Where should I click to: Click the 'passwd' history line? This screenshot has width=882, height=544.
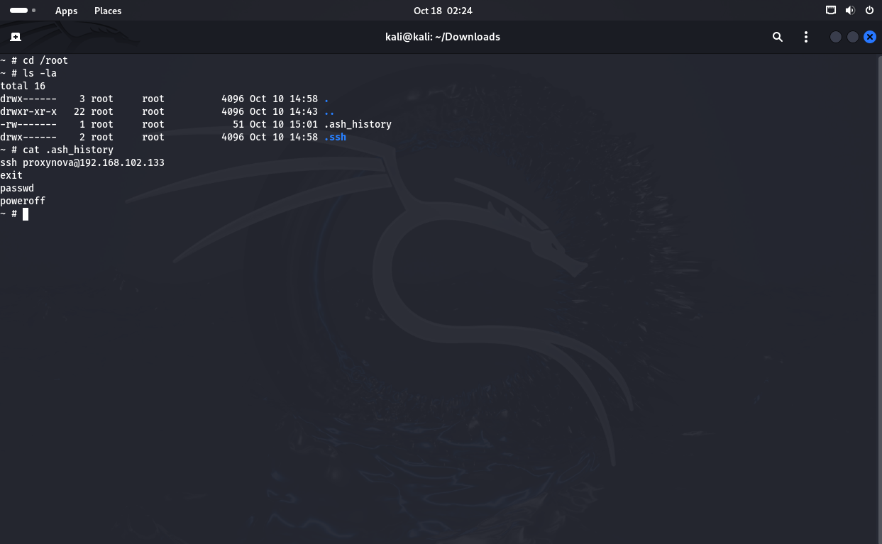[x=17, y=188]
